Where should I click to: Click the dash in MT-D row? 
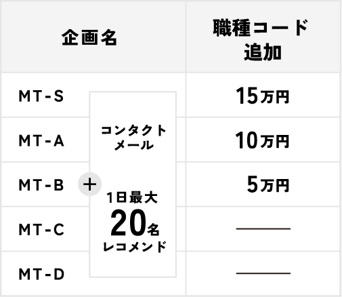pyautogui.click(x=263, y=273)
